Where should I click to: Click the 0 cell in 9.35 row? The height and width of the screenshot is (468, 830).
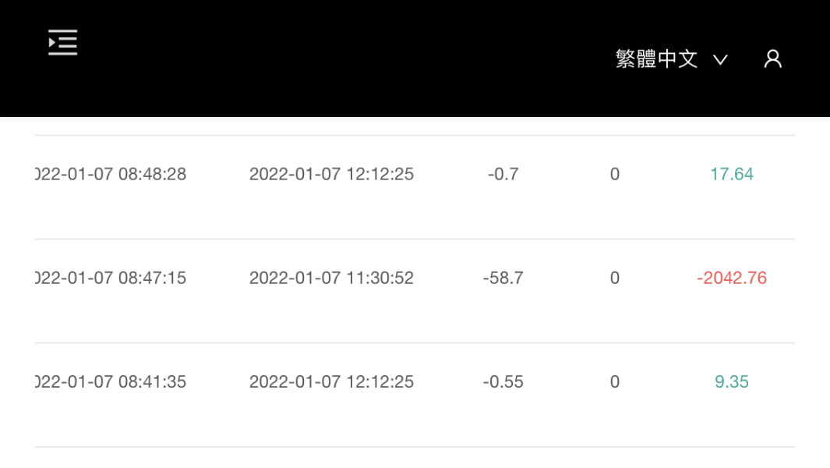(615, 381)
